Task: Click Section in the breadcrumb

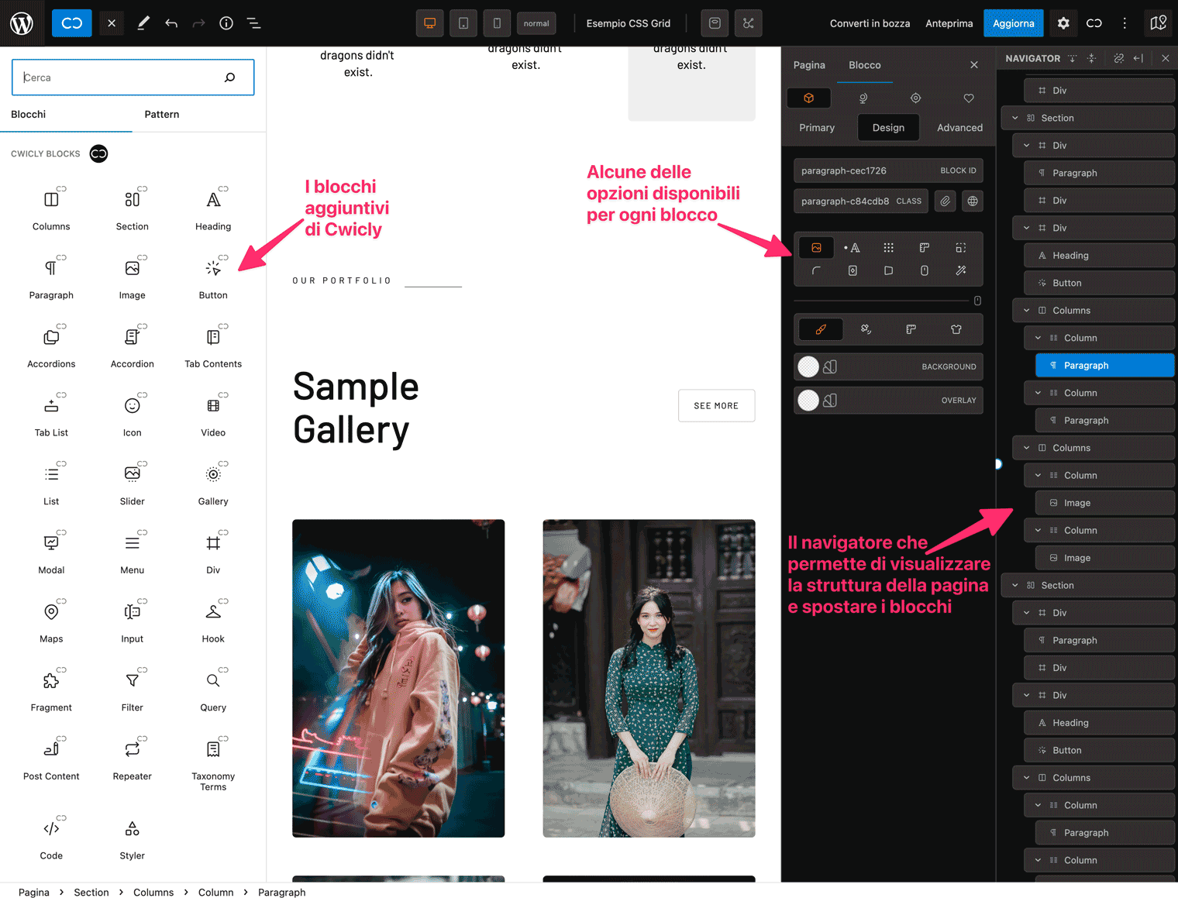Action: 91,892
